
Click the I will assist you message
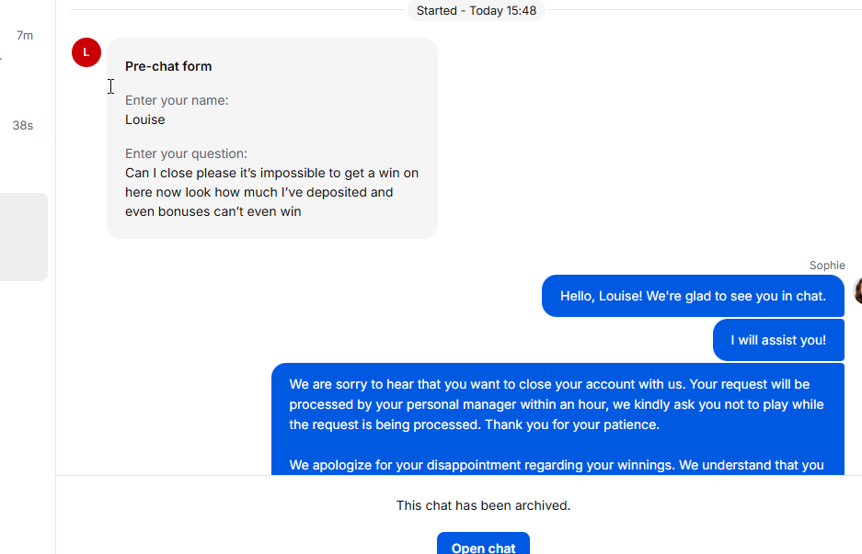778,340
